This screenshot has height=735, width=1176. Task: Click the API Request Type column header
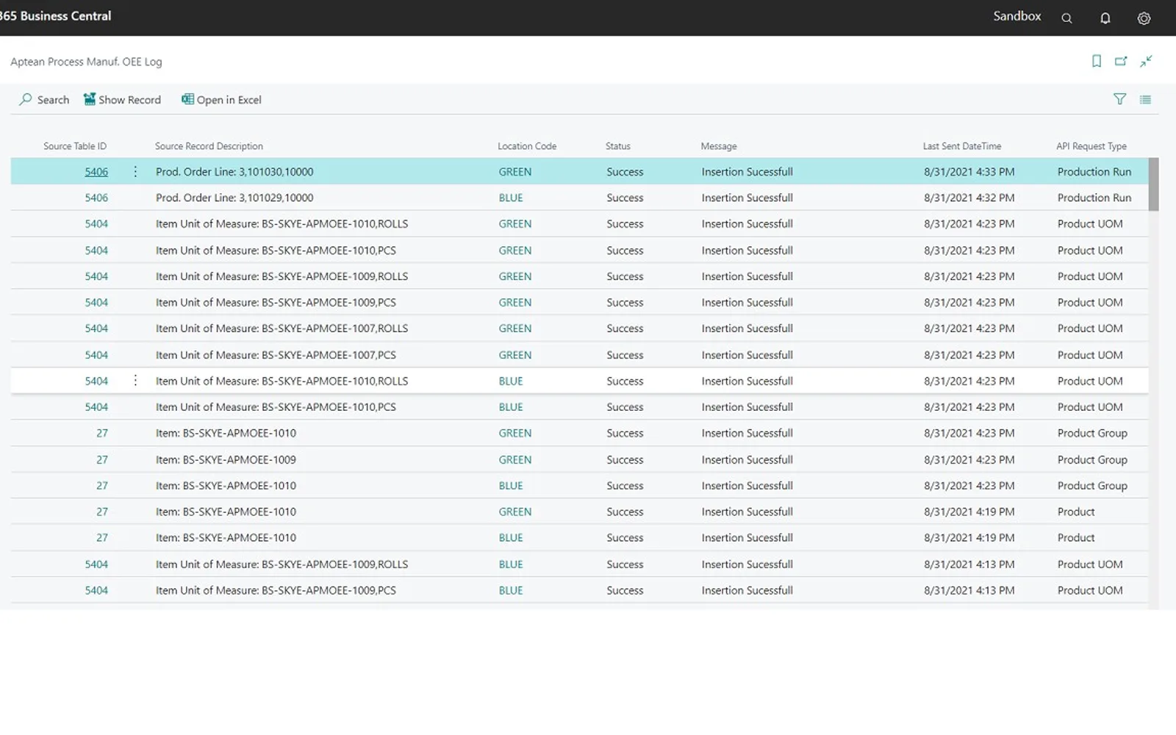(1091, 146)
